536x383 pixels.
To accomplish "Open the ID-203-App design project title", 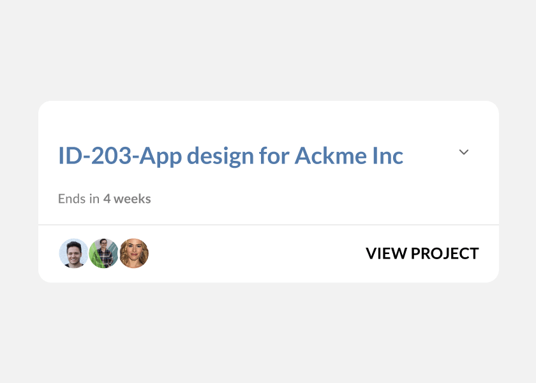I will coord(230,156).
